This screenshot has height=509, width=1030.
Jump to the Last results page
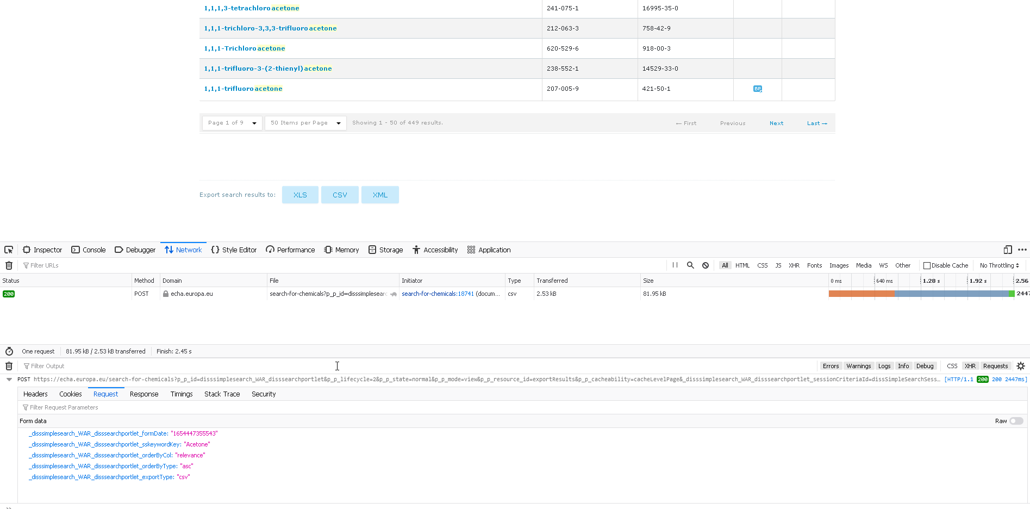pyautogui.click(x=817, y=123)
